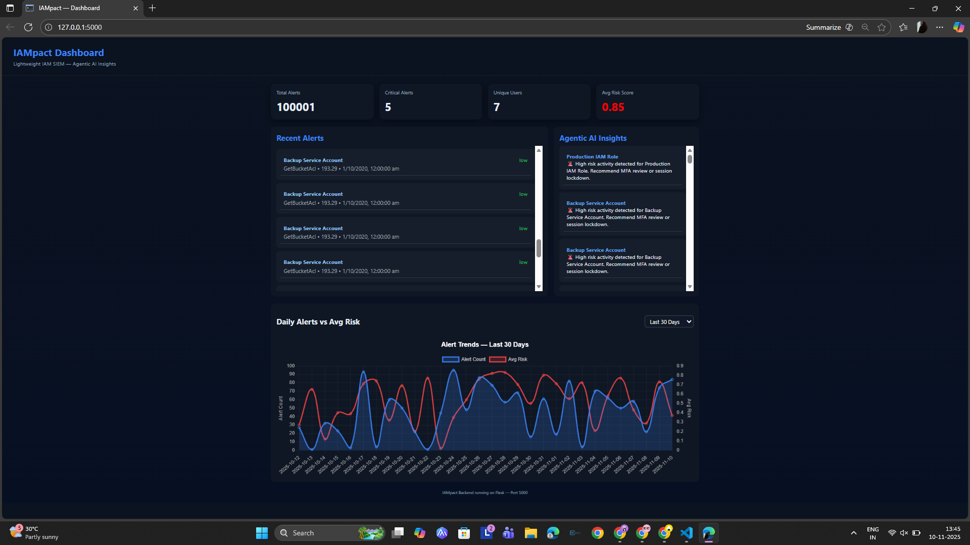Viewport: 970px width, 545px height.
Task: Open a new browser tab
Action: pos(153,8)
